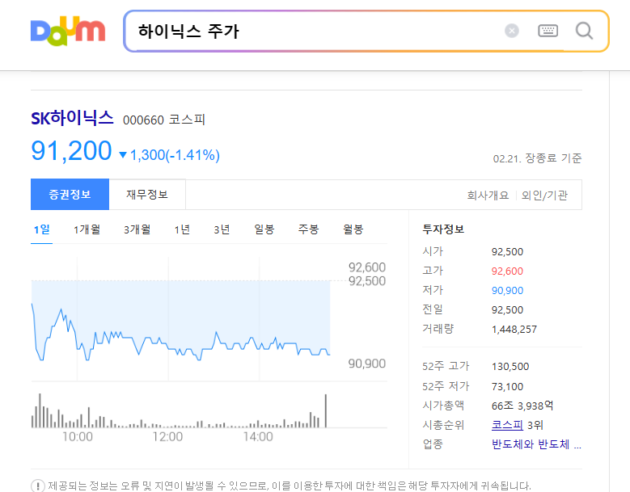
Task: Select the 1개월 chart period
Action: point(87,229)
